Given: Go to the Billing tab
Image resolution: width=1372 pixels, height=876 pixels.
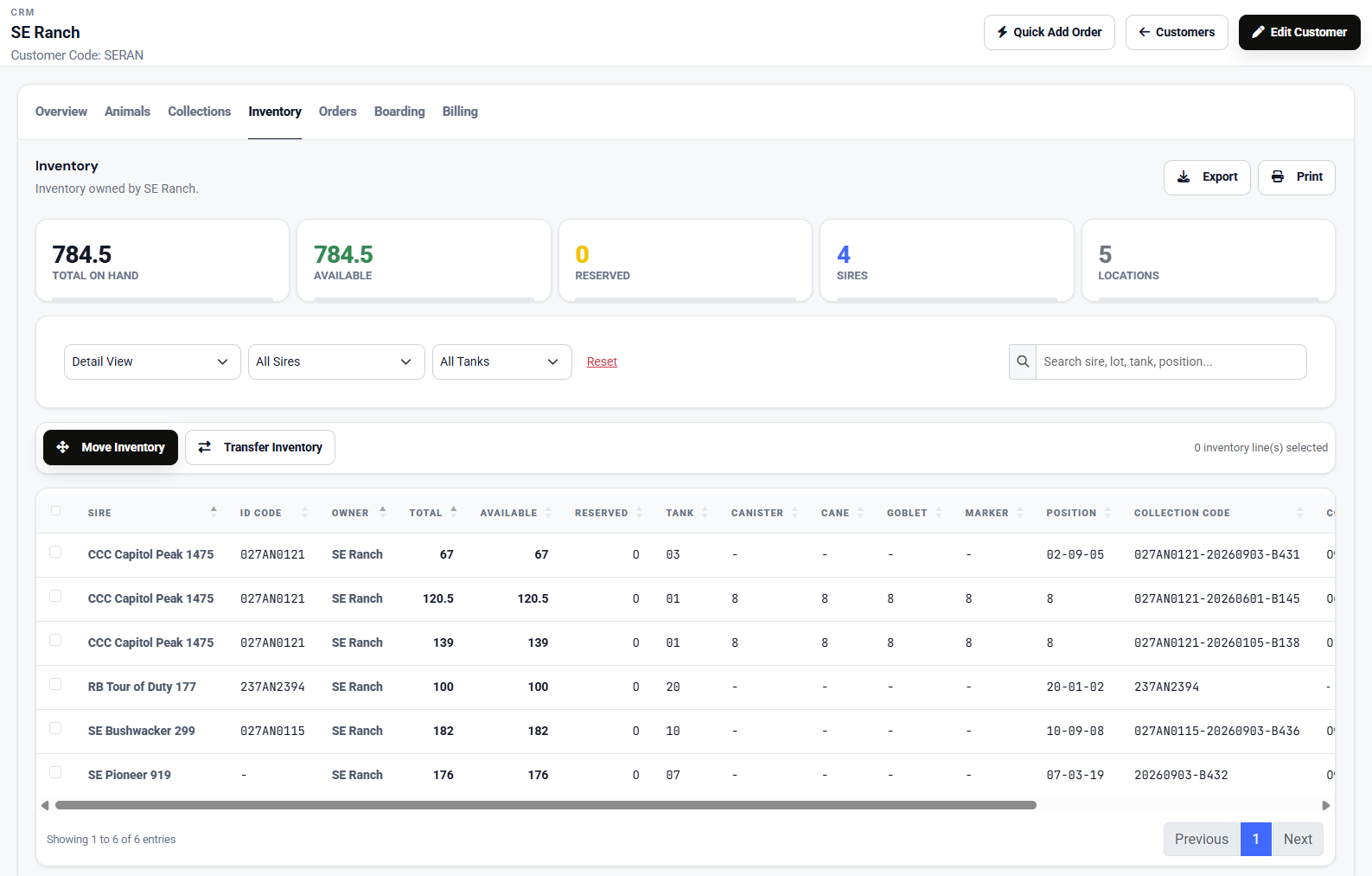Looking at the screenshot, I should 460,112.
